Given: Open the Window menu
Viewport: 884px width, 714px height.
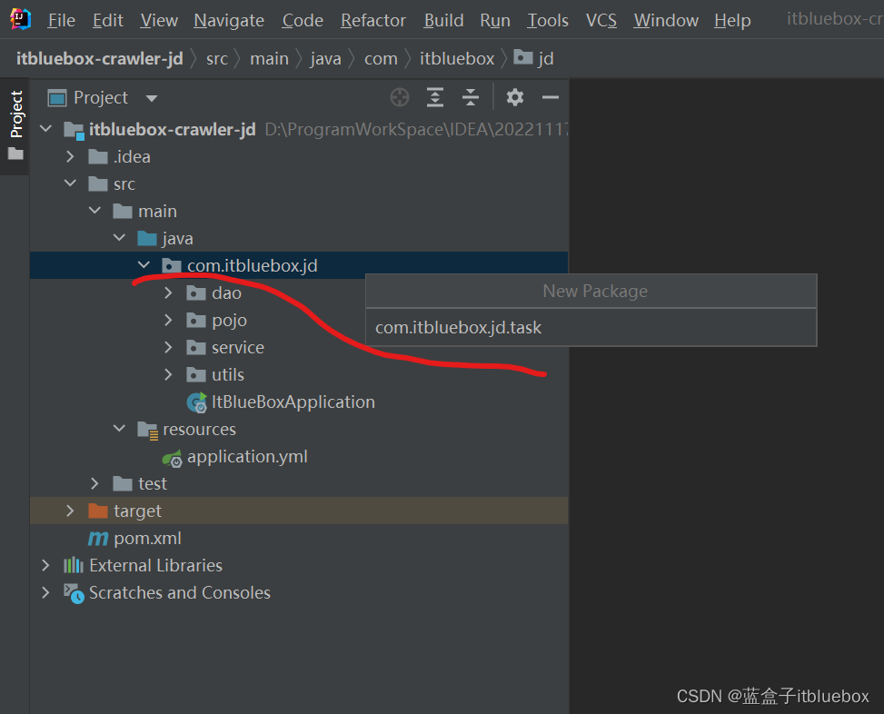Looking at the screenshot, I should coord(666,20).
